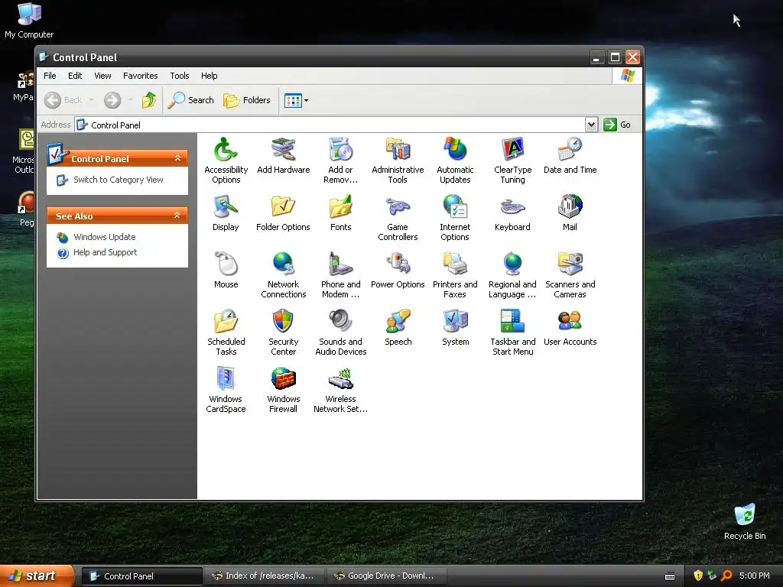This screenshot has width=783, height=587.
Task: Open Printers and Faxes
Action: coord(455,275)
